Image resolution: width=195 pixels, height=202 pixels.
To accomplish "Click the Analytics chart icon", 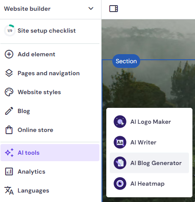I will [9, 171].
